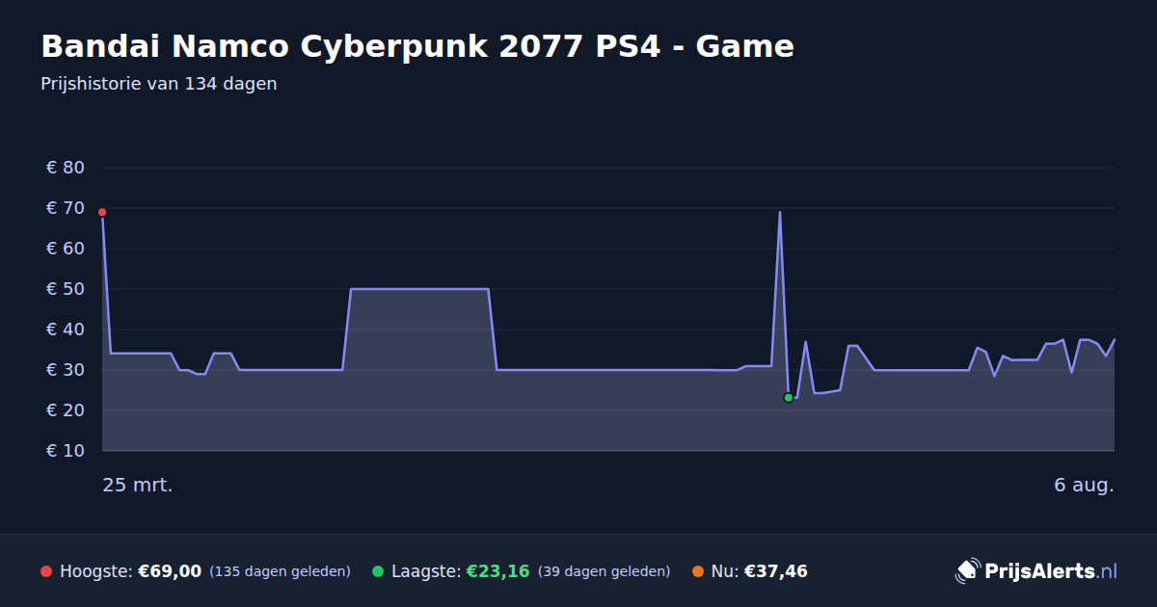The image size is (1157, 607).
Task: Click the chart title Bandai Namco Cyberpunk 2077
Action: tap(417, 46)
